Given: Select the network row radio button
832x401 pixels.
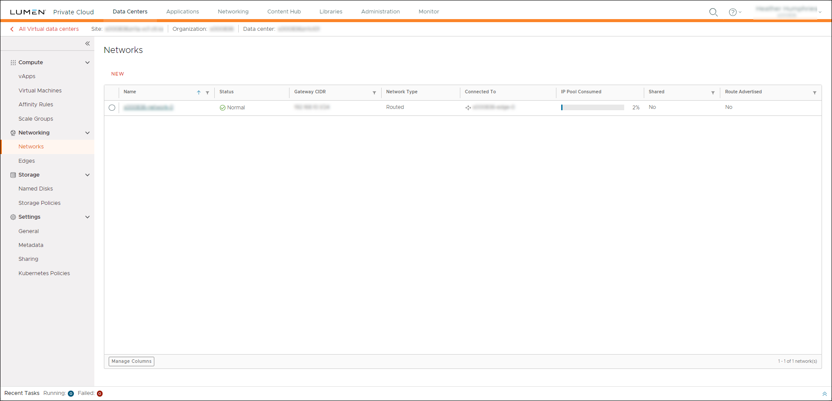Looking at the screenshot, I should coord(112,108).
